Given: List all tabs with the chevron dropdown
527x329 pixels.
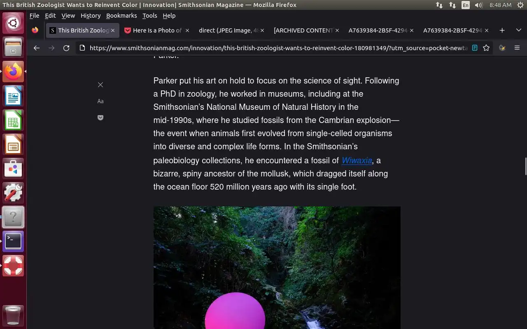Looking at the screenshot, I should (x=518, y=30).
